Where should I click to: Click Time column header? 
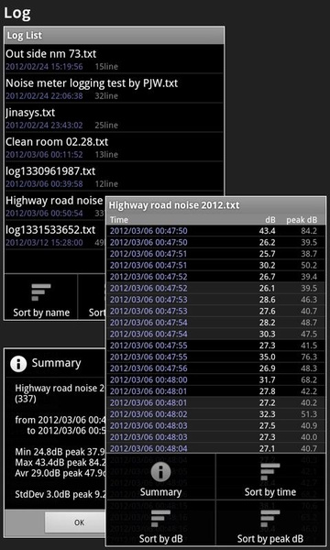point(119,220)
